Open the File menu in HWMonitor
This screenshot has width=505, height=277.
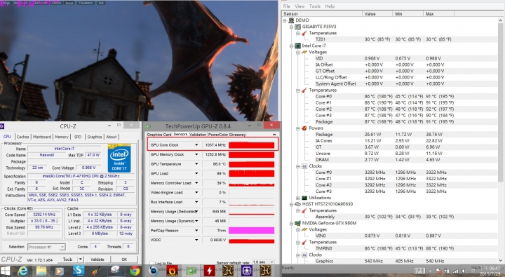(x=286, y=6)
